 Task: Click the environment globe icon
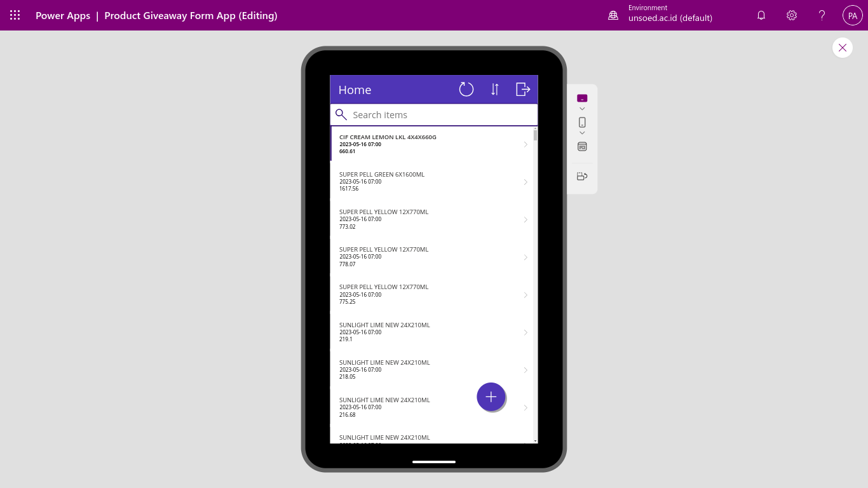pyautogui.click(x=613, y=15)
